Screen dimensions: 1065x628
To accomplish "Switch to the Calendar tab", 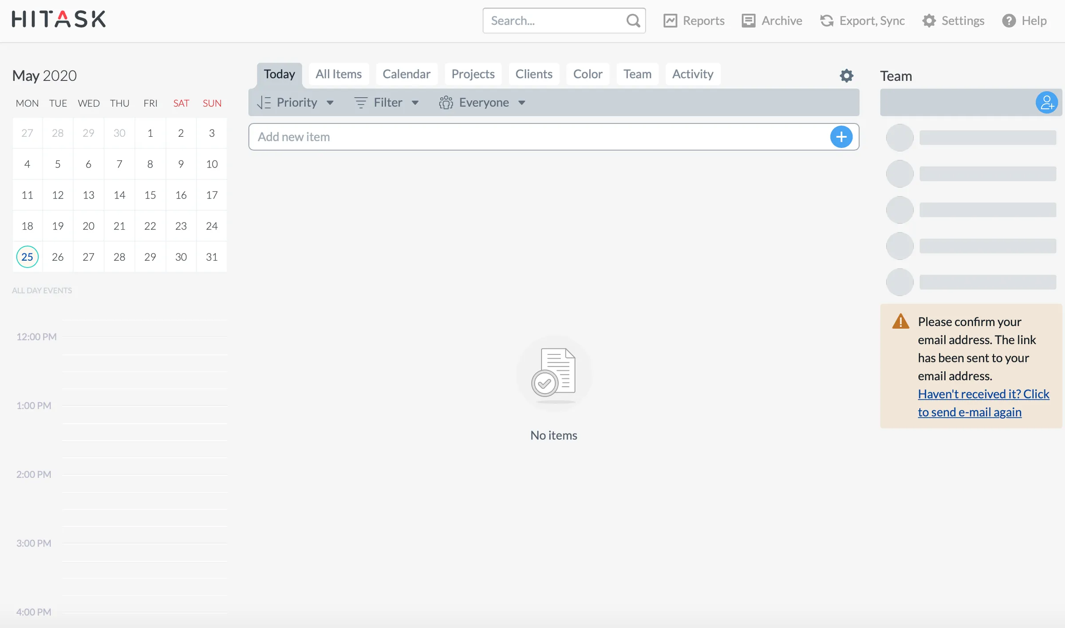I will coord(406,74).
